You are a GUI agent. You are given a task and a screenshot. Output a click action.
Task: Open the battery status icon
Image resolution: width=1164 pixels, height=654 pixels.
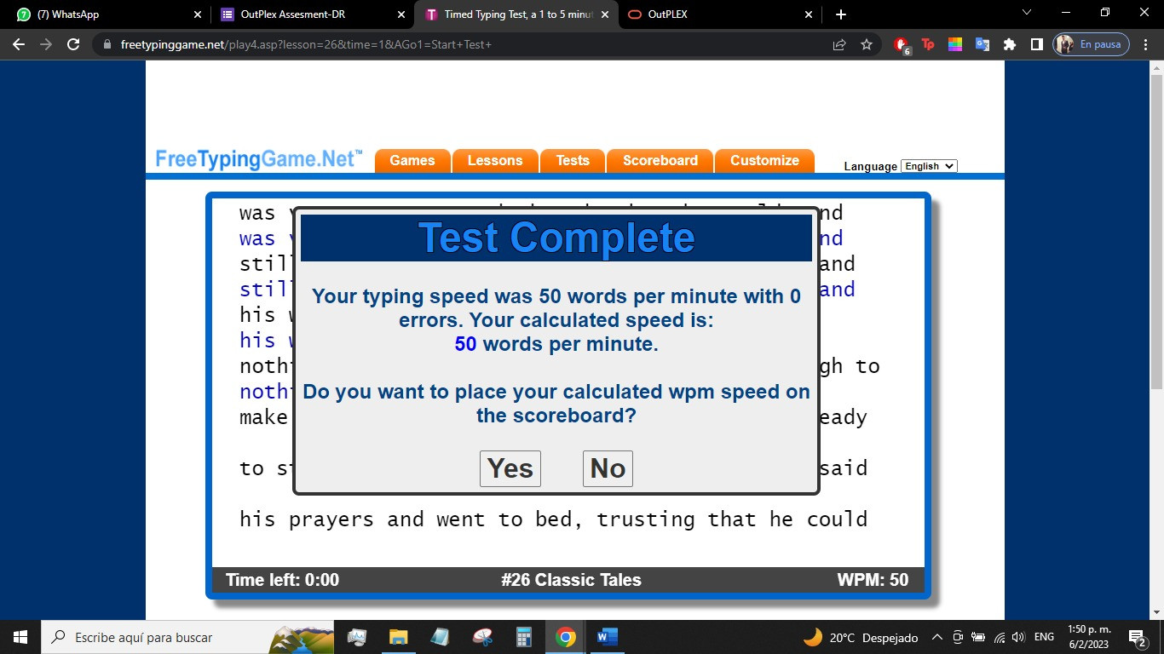(978, 637)
